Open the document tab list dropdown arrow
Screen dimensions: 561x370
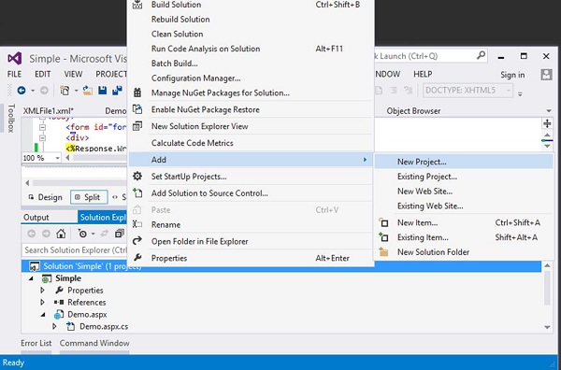[549, 111]
